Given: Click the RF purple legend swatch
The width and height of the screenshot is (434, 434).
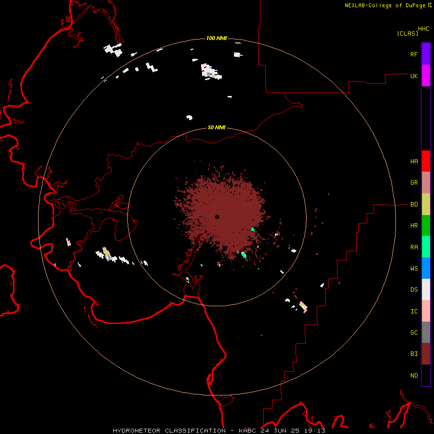Looking at the screenshot, I should click(426, 54).
